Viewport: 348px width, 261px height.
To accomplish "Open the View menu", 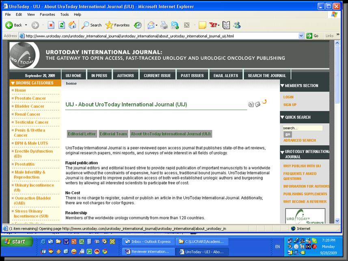I will coord(31,15).
